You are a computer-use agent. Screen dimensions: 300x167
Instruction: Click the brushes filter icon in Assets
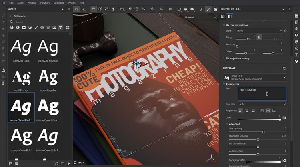pos(36,28)
